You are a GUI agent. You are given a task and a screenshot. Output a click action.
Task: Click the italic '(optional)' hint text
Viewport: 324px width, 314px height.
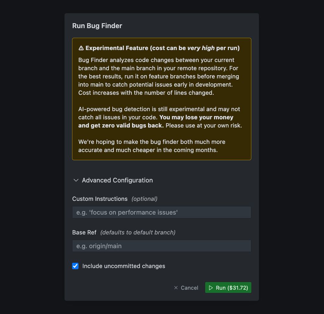coord(145,199)
